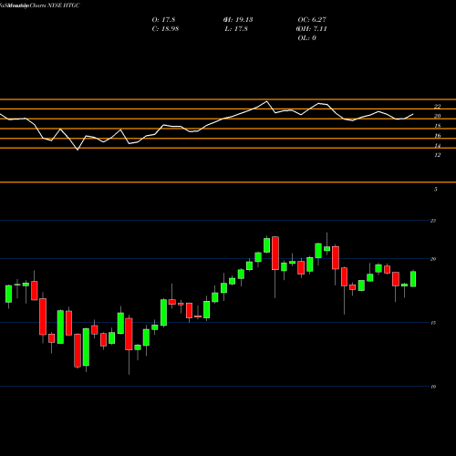Click the low value L: 17.8
The height and width of the screenshot is (456, 456).
point(236,29)
